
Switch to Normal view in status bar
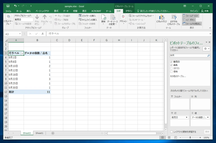click(163, 138)
